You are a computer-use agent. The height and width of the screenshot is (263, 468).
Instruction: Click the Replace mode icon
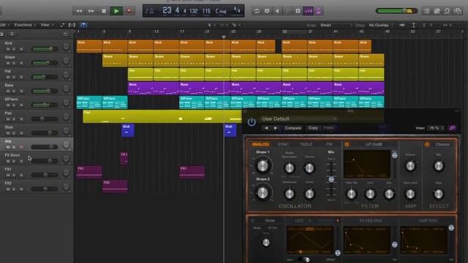[266, 11]
